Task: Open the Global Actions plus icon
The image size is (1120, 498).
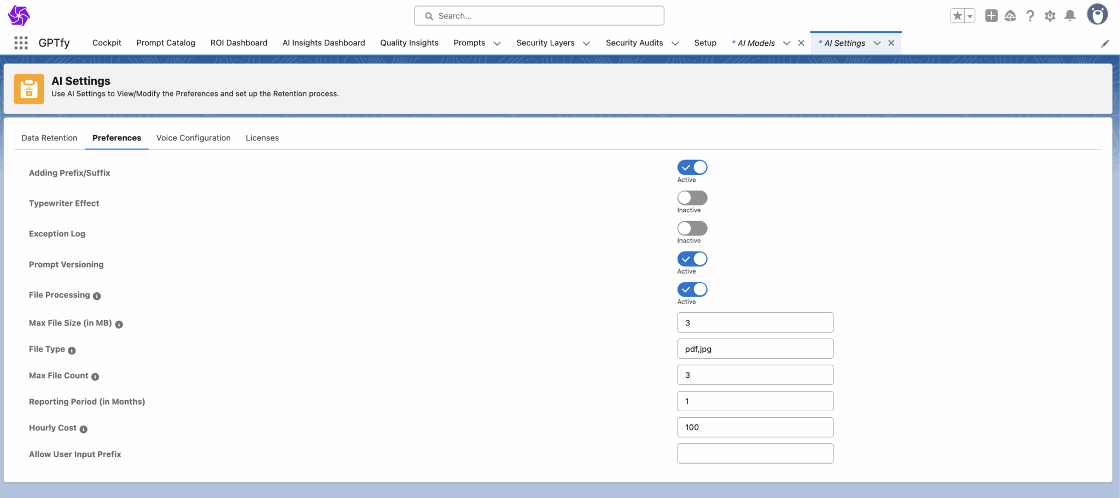Action: [x=991, y=16]
